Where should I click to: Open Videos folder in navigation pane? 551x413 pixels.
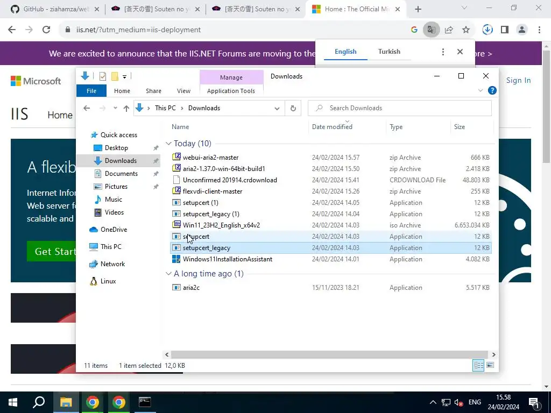click(x=114, y=212)
